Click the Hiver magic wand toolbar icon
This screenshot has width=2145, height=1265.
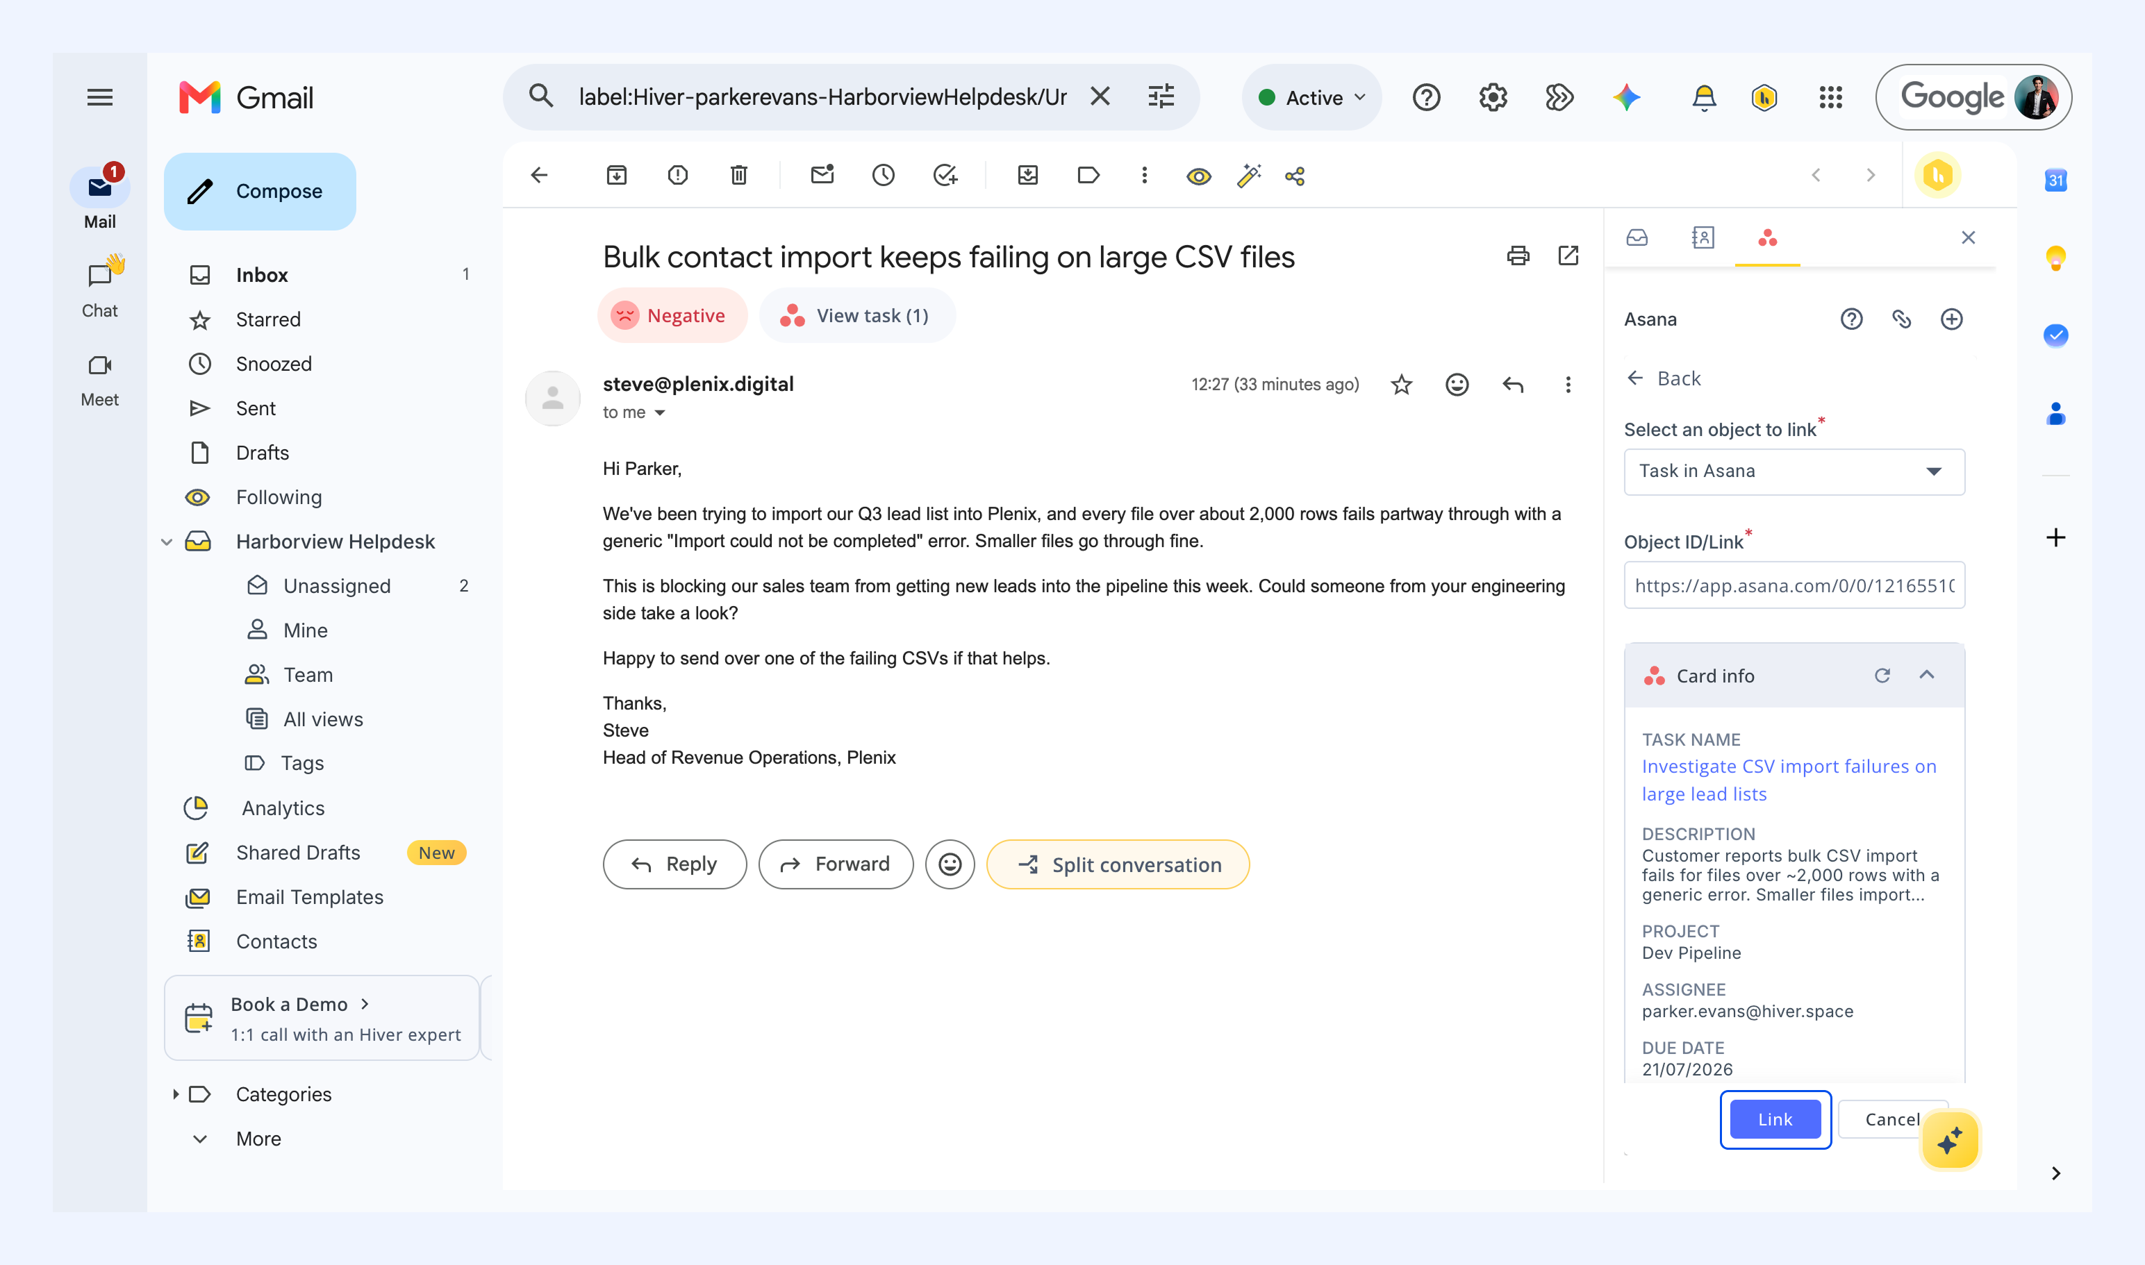(1249, 176)
